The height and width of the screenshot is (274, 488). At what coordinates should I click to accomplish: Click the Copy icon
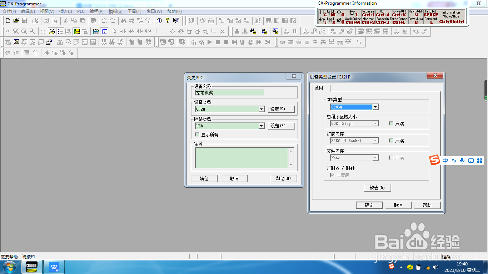[x=74, y=20]
